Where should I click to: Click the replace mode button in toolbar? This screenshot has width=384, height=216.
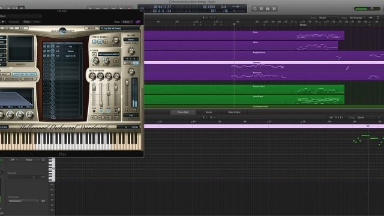coord(261,8)
